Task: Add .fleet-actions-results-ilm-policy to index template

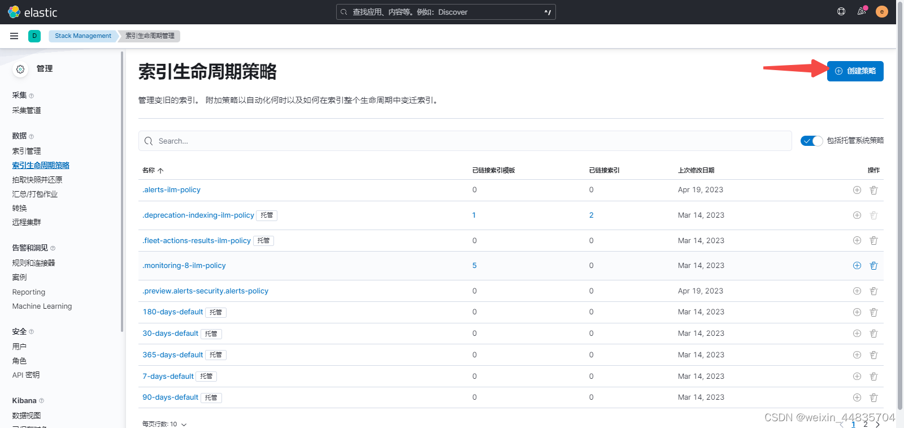Action: tap(857, 241)
